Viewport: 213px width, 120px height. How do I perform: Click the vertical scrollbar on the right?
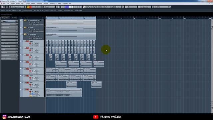point(212,65)
